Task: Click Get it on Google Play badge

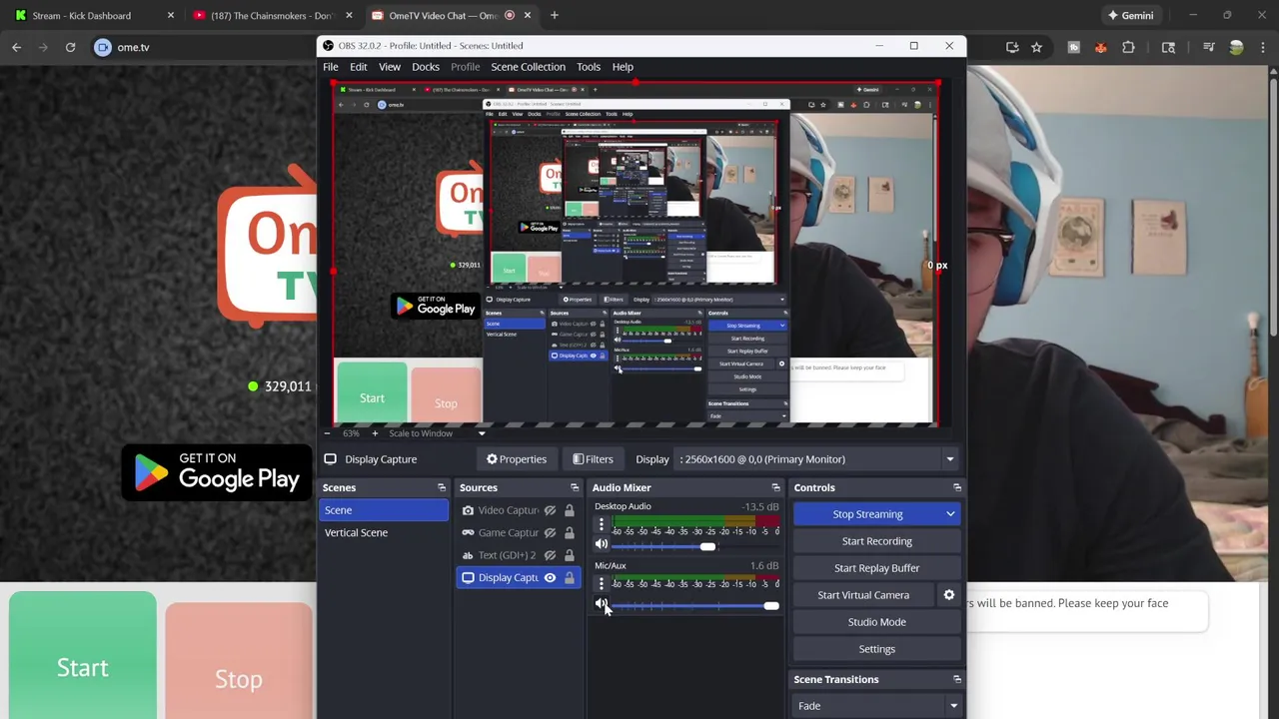Action: [217, 471]
